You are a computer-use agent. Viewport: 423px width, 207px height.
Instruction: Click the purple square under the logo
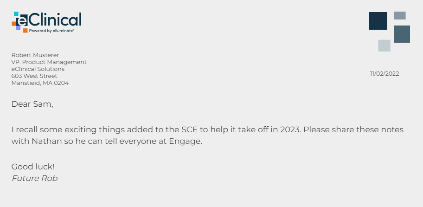[x=18, y=28]
